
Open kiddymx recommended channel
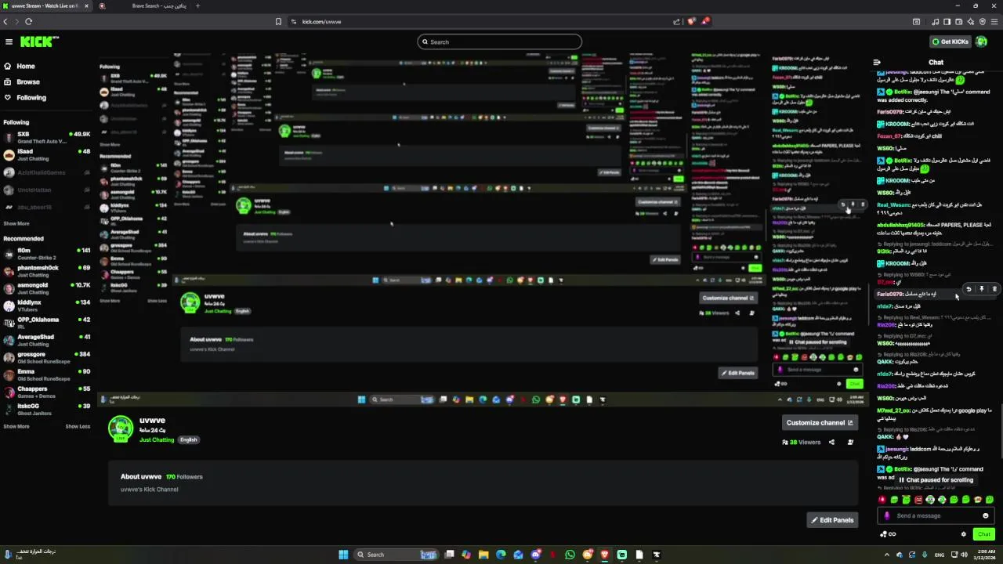pos(47,305)
